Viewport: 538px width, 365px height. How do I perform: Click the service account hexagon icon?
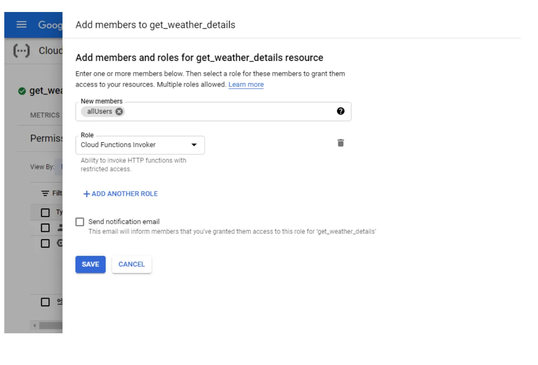(x=60, y=242)
